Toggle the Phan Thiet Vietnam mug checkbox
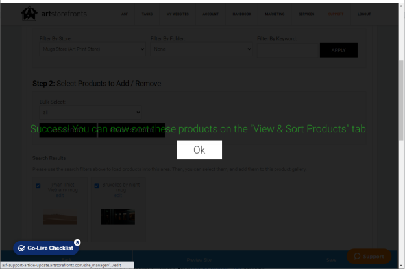Screen dimensions: 405x269 tap(38, 185)
